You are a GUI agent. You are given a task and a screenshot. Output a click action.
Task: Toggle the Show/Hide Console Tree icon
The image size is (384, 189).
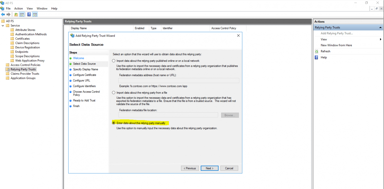click(22, 14)
